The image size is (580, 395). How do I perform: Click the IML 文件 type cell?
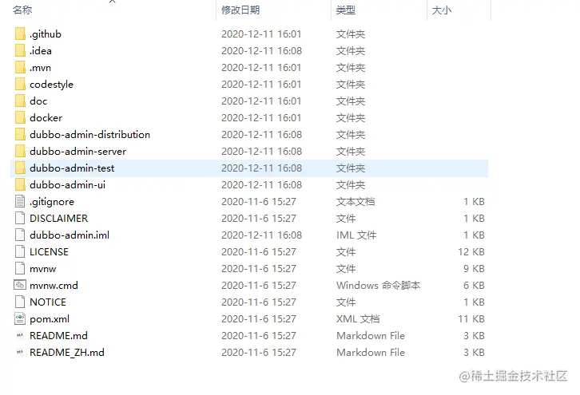tap(356, 235)
